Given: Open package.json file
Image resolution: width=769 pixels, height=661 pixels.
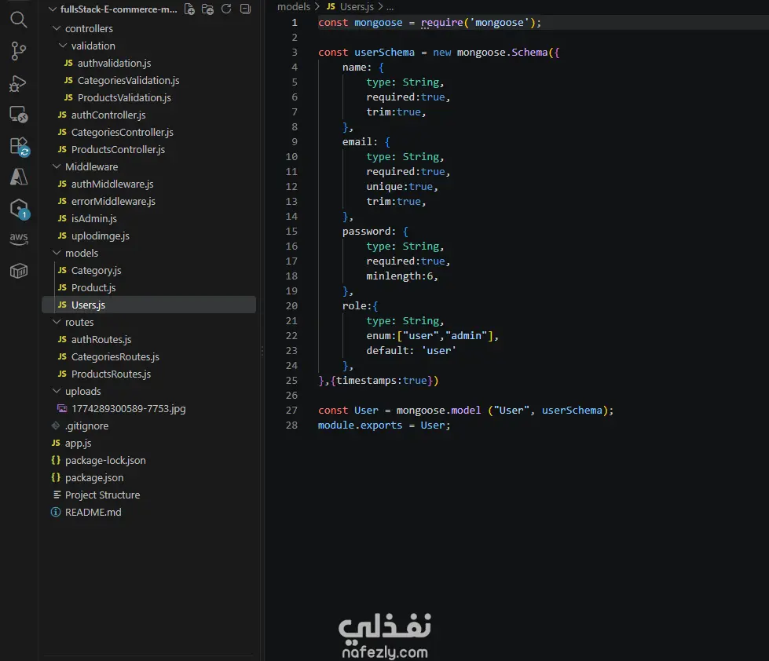Looking at the screenshot, I should pyautogui.click(x=93, y=478).
